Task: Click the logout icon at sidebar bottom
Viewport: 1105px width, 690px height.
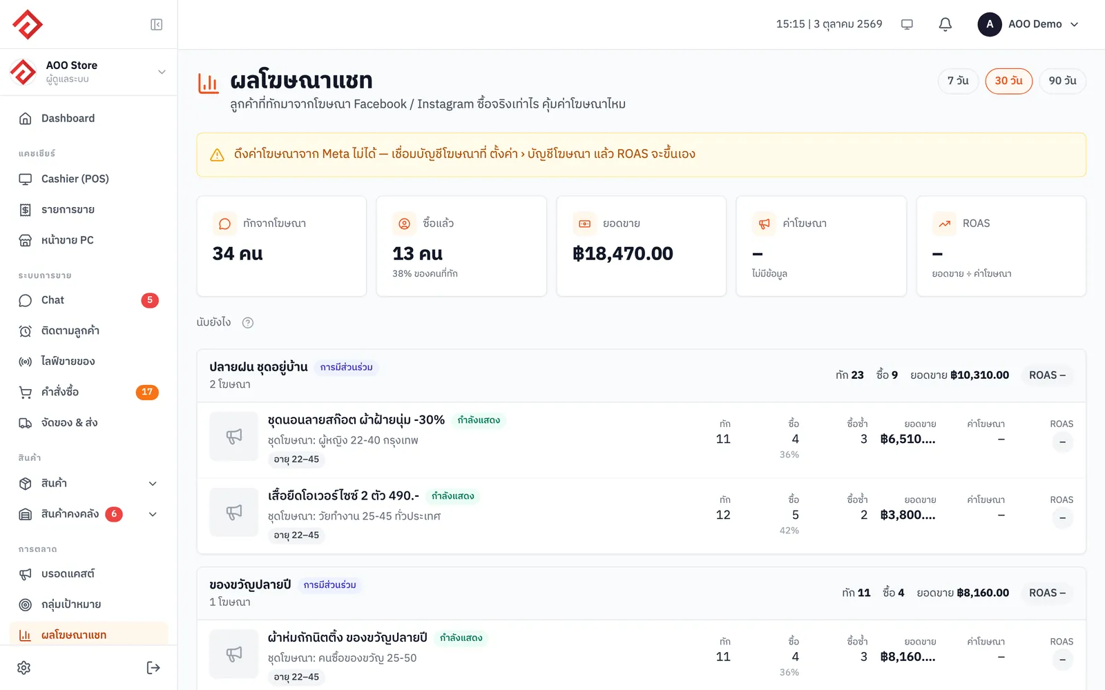Action: click(153, 667)
